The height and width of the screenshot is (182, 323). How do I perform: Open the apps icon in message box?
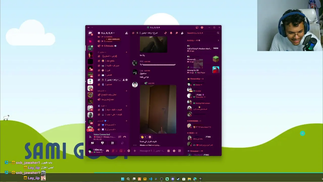pyautogui.click(x=180, y=151)
